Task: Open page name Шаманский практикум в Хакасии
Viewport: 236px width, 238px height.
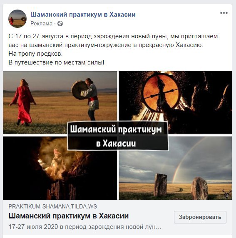Action: click(83, 15)
